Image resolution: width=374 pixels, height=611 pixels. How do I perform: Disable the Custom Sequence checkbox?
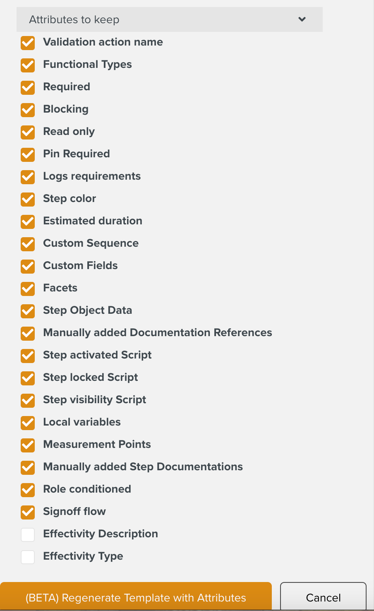27,244
